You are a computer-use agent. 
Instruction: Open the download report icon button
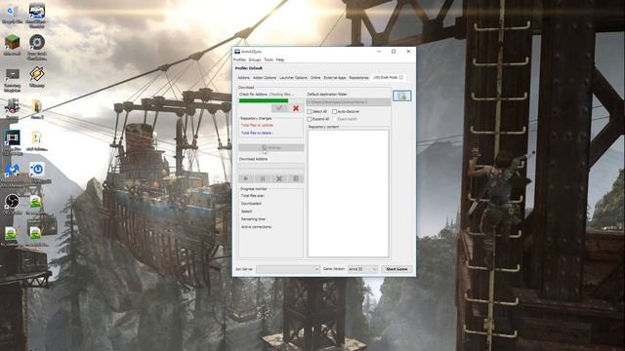coord(296,178)
